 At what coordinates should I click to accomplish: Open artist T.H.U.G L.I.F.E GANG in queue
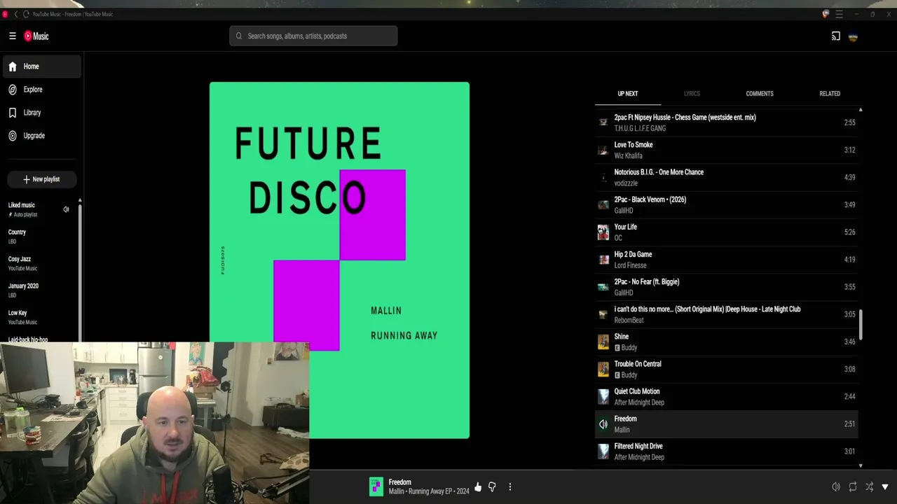640,129
